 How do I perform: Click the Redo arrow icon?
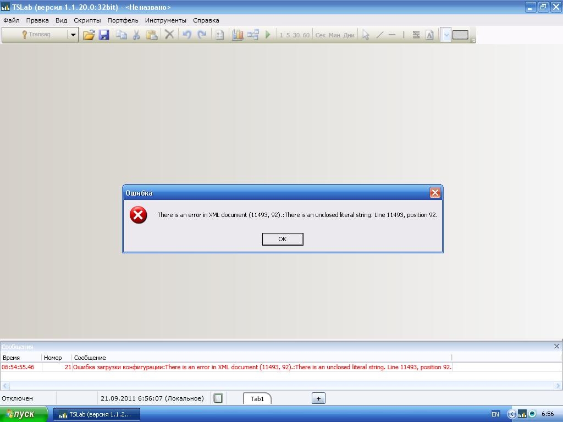(x=202, y=35)
